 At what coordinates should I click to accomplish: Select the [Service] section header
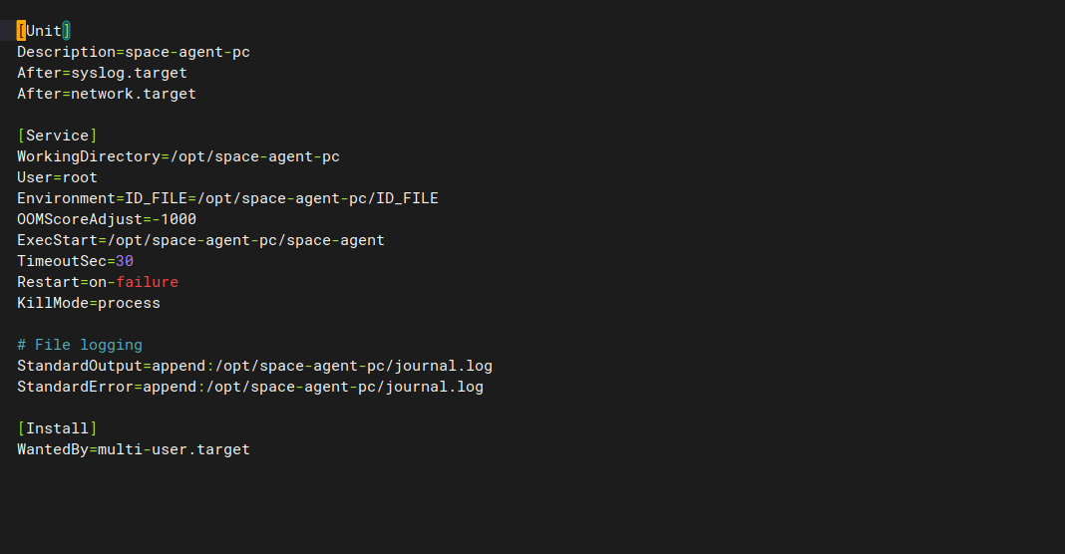tap(57, 136)
